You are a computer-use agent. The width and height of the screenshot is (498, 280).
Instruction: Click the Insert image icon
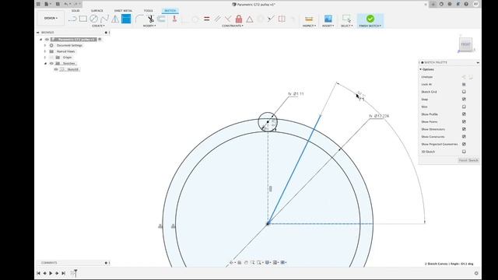tap(328, 19)
